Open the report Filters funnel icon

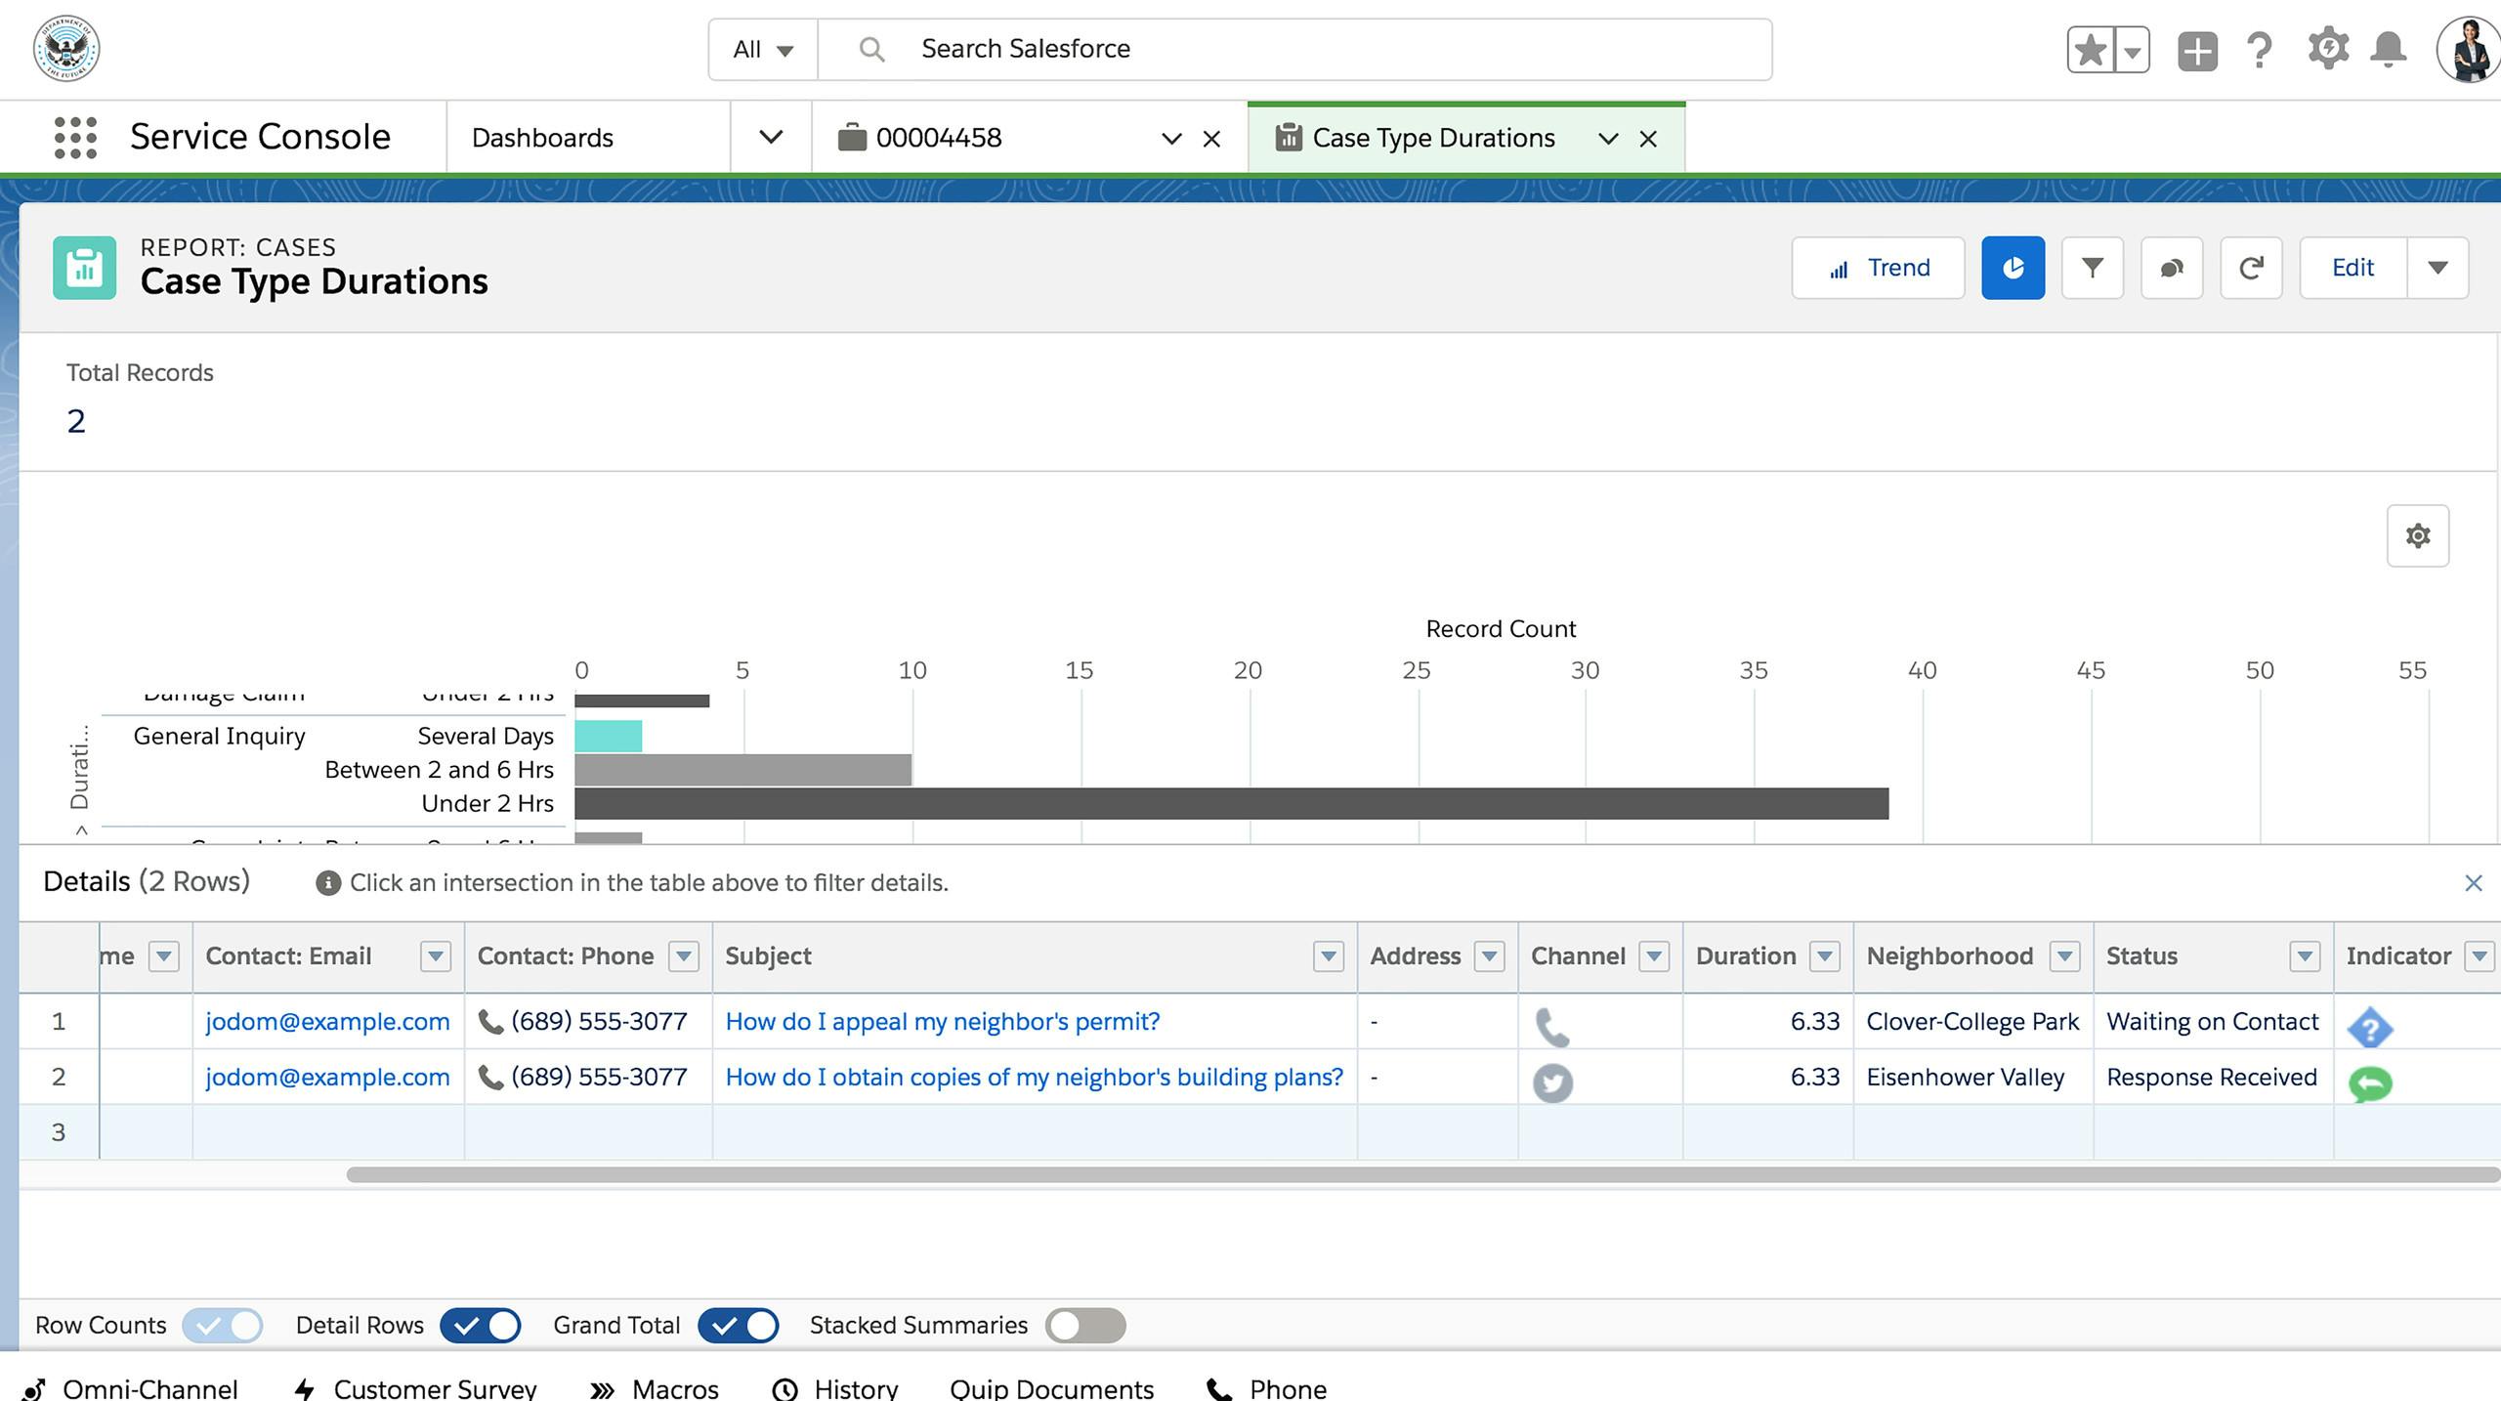click(x=2092, y=268)
